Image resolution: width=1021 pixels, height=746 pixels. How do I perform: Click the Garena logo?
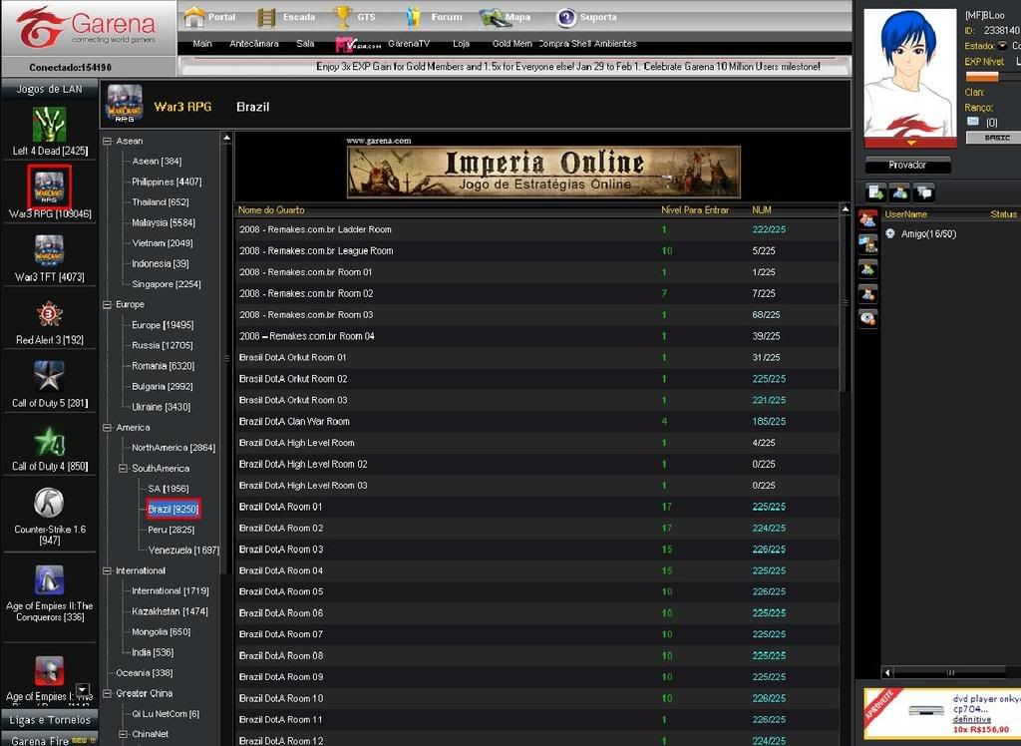click(x=88, y=27)
